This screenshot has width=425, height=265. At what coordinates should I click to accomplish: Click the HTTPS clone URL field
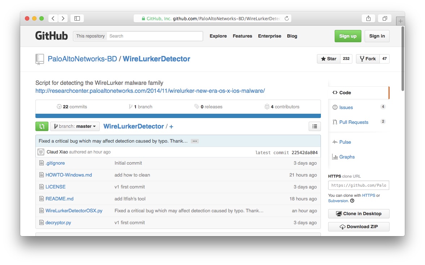tap(359, 185)
